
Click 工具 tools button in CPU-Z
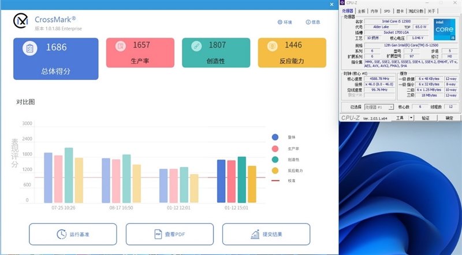coord(400,118)
